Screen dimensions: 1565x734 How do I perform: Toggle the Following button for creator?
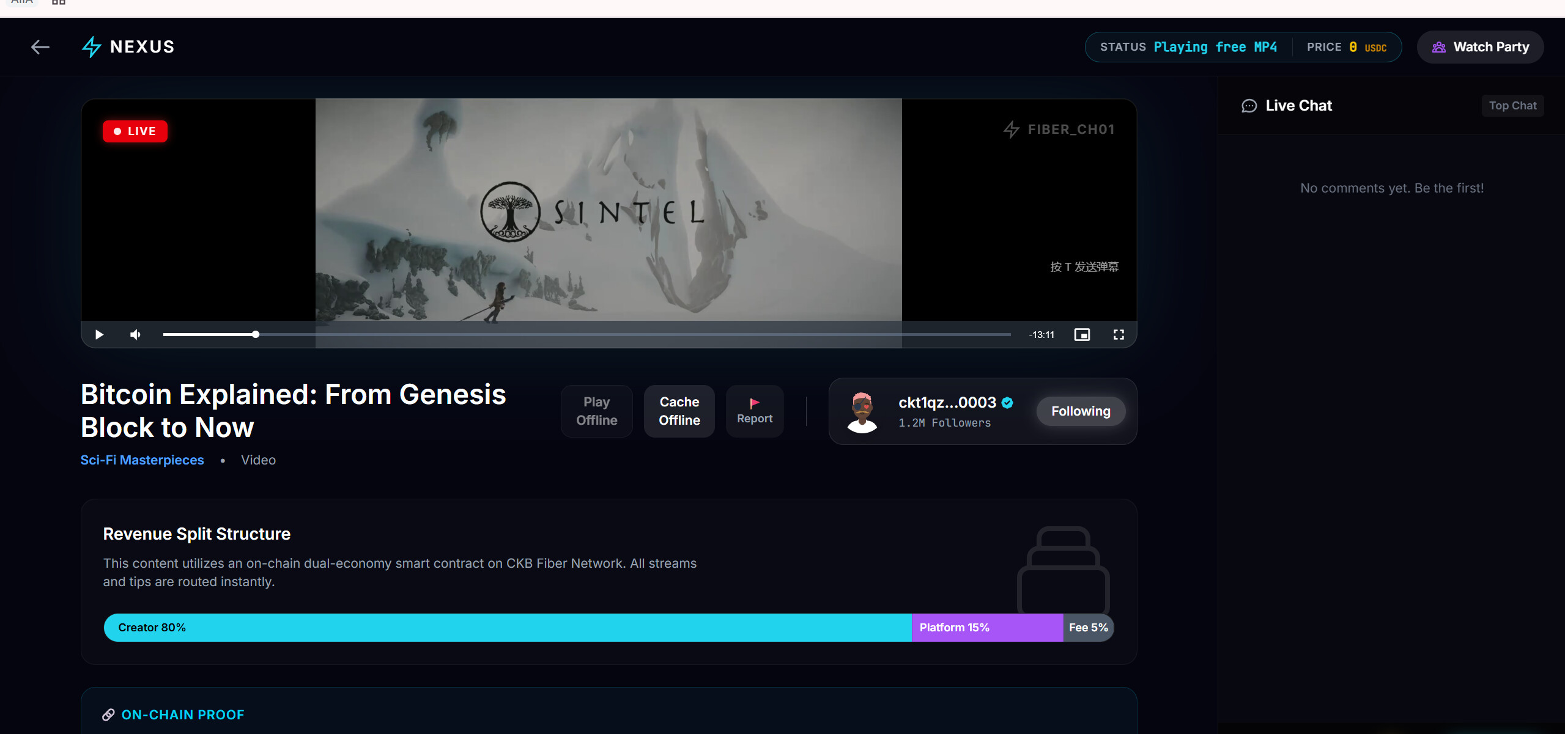(1081, 411)
